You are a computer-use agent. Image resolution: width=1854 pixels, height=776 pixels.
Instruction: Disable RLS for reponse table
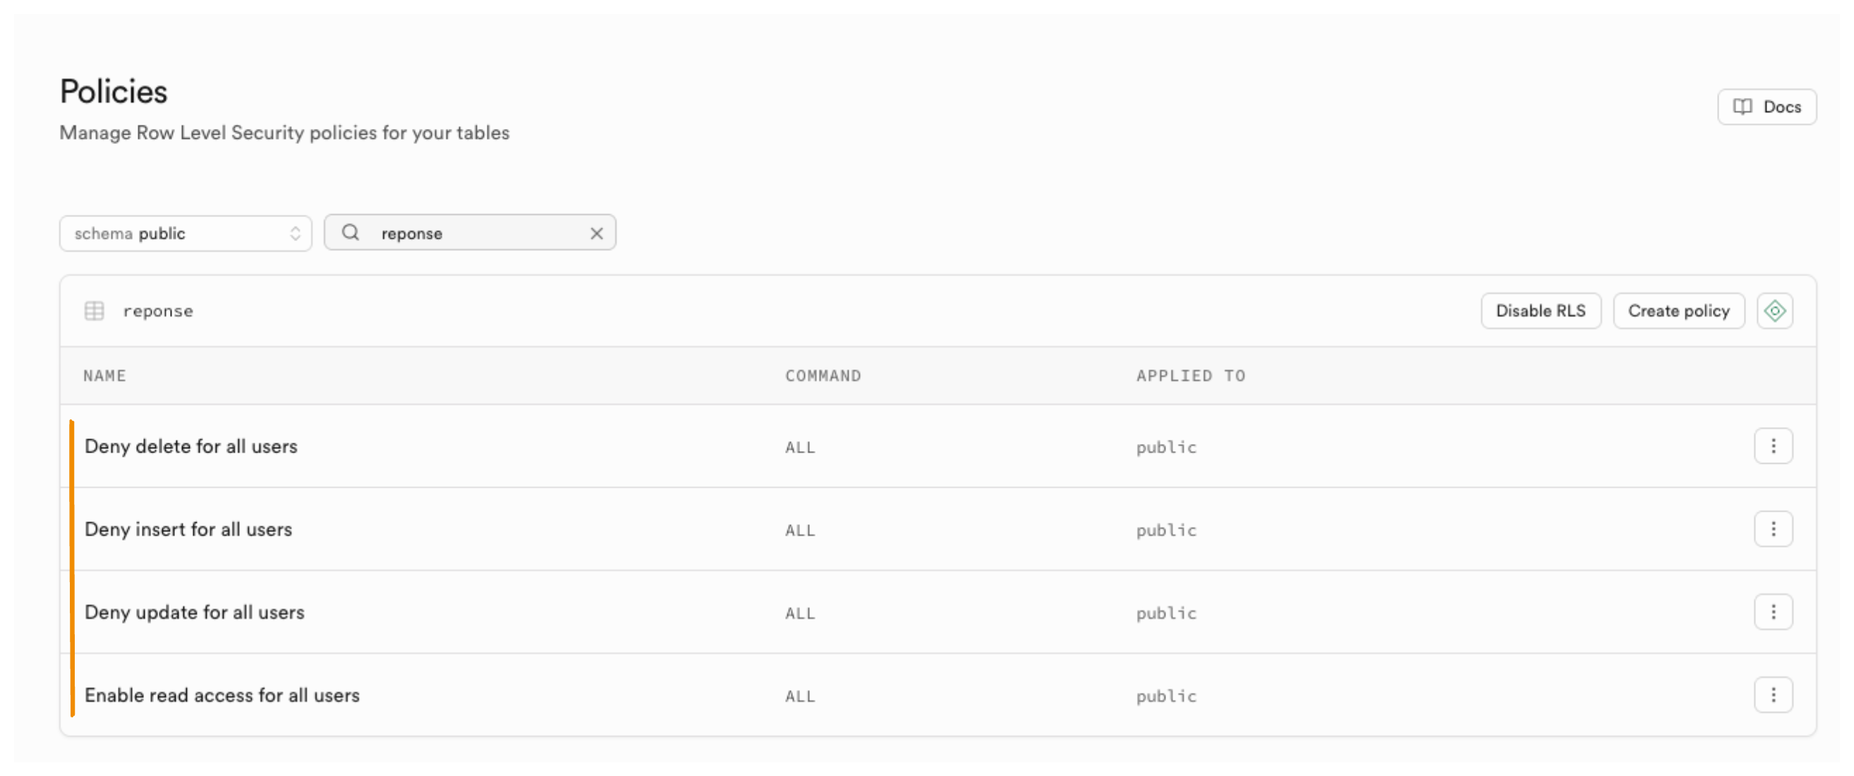[1540, 311]
